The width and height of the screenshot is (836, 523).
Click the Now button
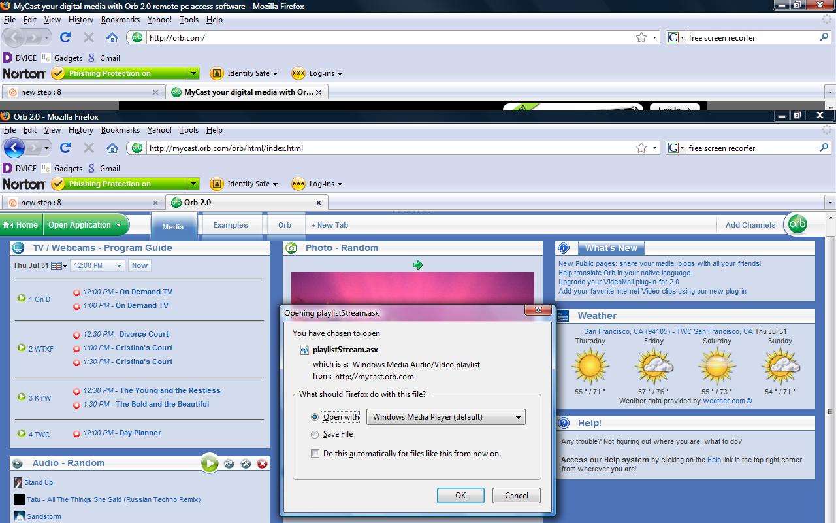(140, 265)
